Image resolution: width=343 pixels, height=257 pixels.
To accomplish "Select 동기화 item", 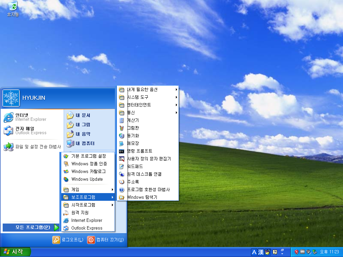I will 148,136.
